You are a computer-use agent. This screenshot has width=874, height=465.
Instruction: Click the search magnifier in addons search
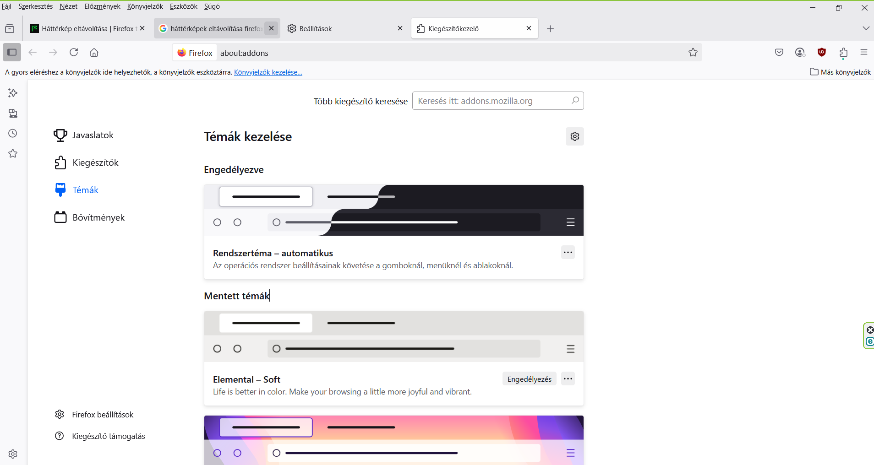[575, 100]
